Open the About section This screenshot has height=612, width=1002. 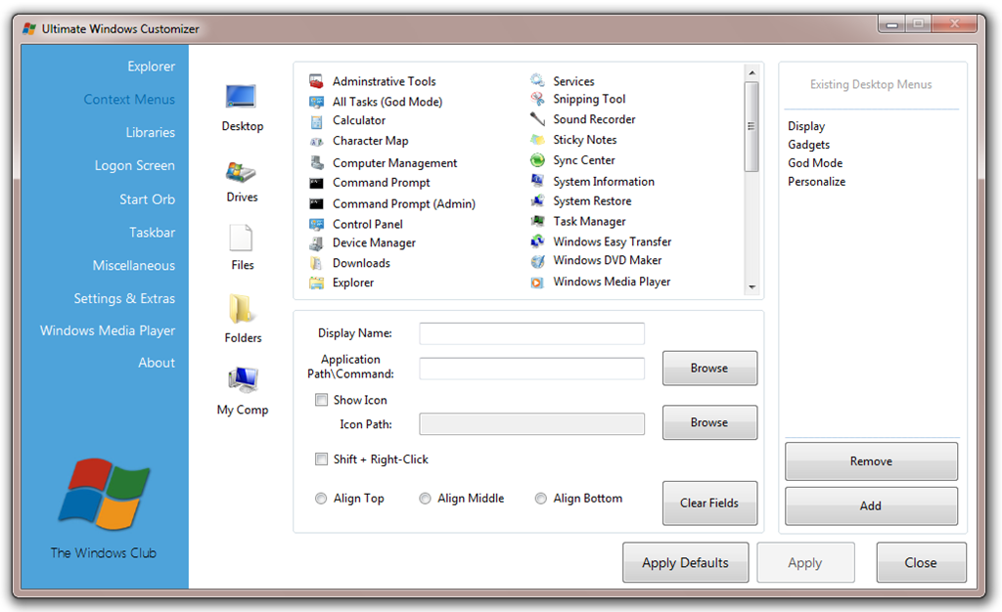pyautogui.click(x=157, y=363)
